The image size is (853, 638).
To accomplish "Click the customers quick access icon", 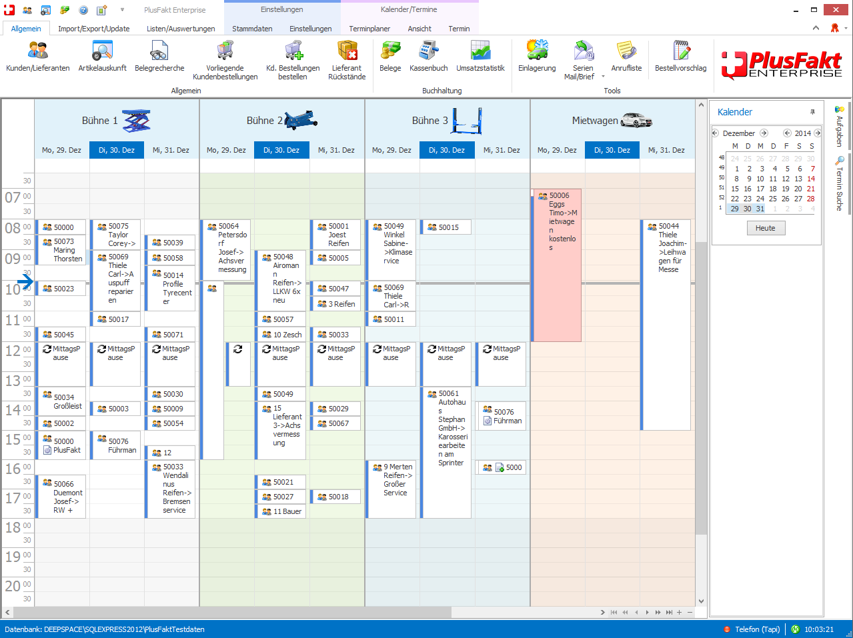I will 27,10.
